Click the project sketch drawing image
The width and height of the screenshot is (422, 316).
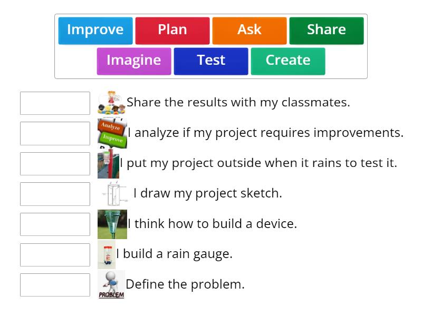[x=113, y=193]
